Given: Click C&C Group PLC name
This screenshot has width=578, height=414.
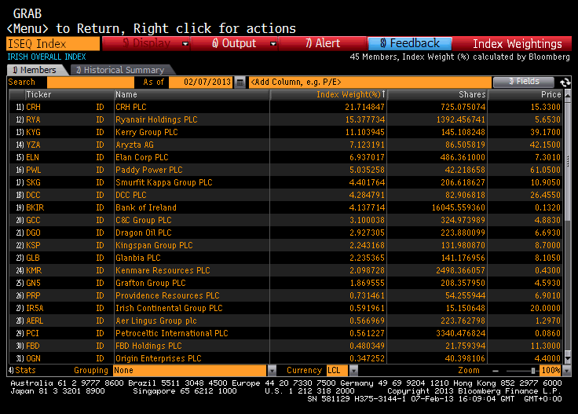Looking at the screenshot, I should [x=144, y=220].
